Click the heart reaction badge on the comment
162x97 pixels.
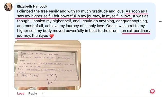(x=152, y=91)
